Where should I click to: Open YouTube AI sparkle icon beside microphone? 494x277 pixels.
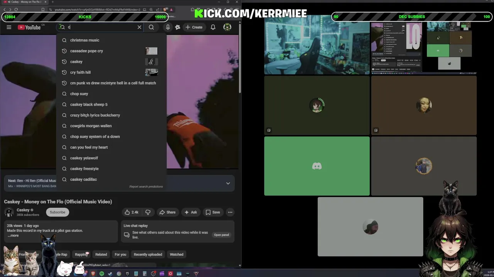click(178, 27)
